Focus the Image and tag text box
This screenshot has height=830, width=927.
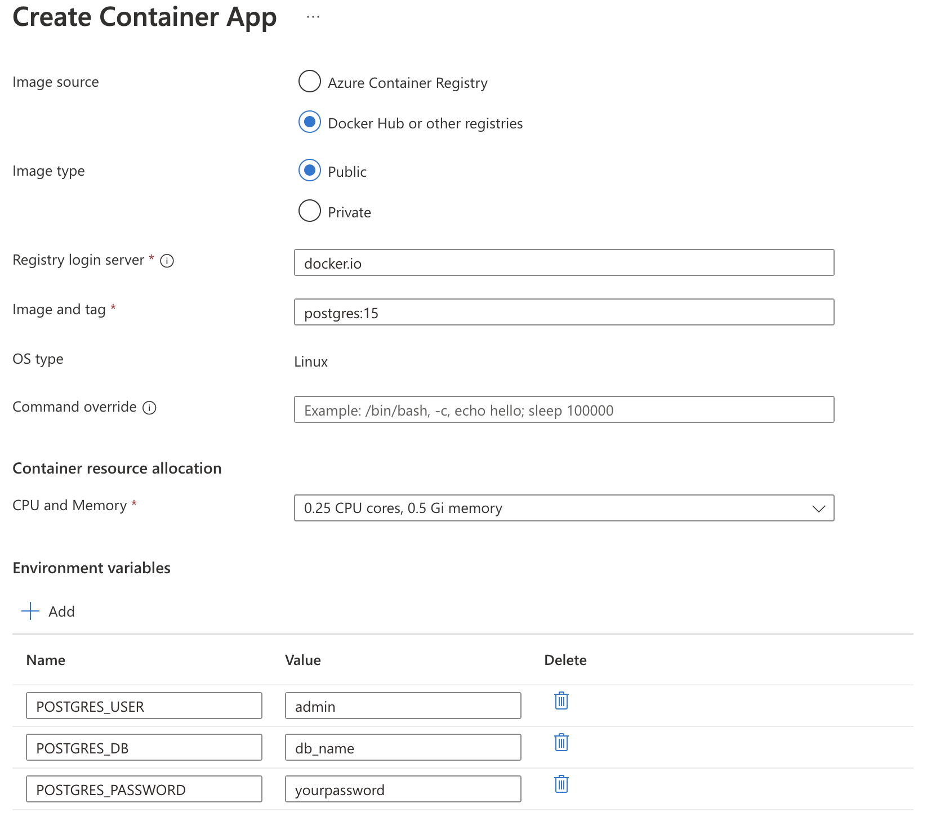click(x=563, y=313)
